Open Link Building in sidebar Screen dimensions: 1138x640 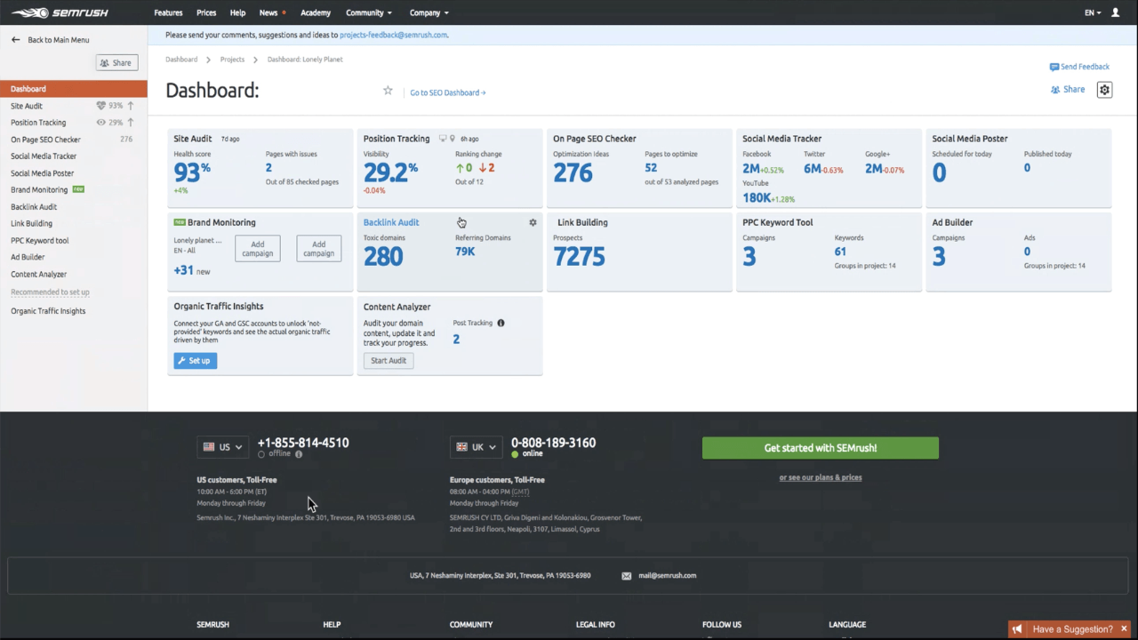click(31, 224)
